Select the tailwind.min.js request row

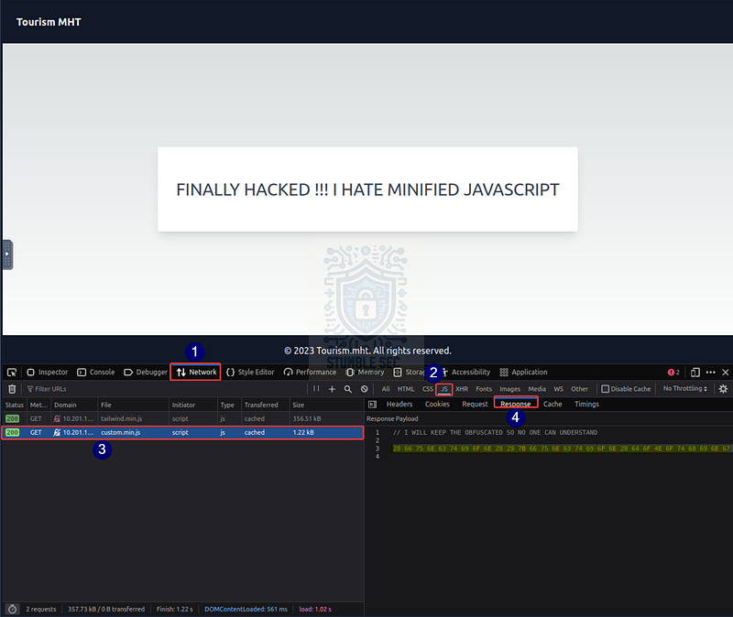click(x=182, y=418)
